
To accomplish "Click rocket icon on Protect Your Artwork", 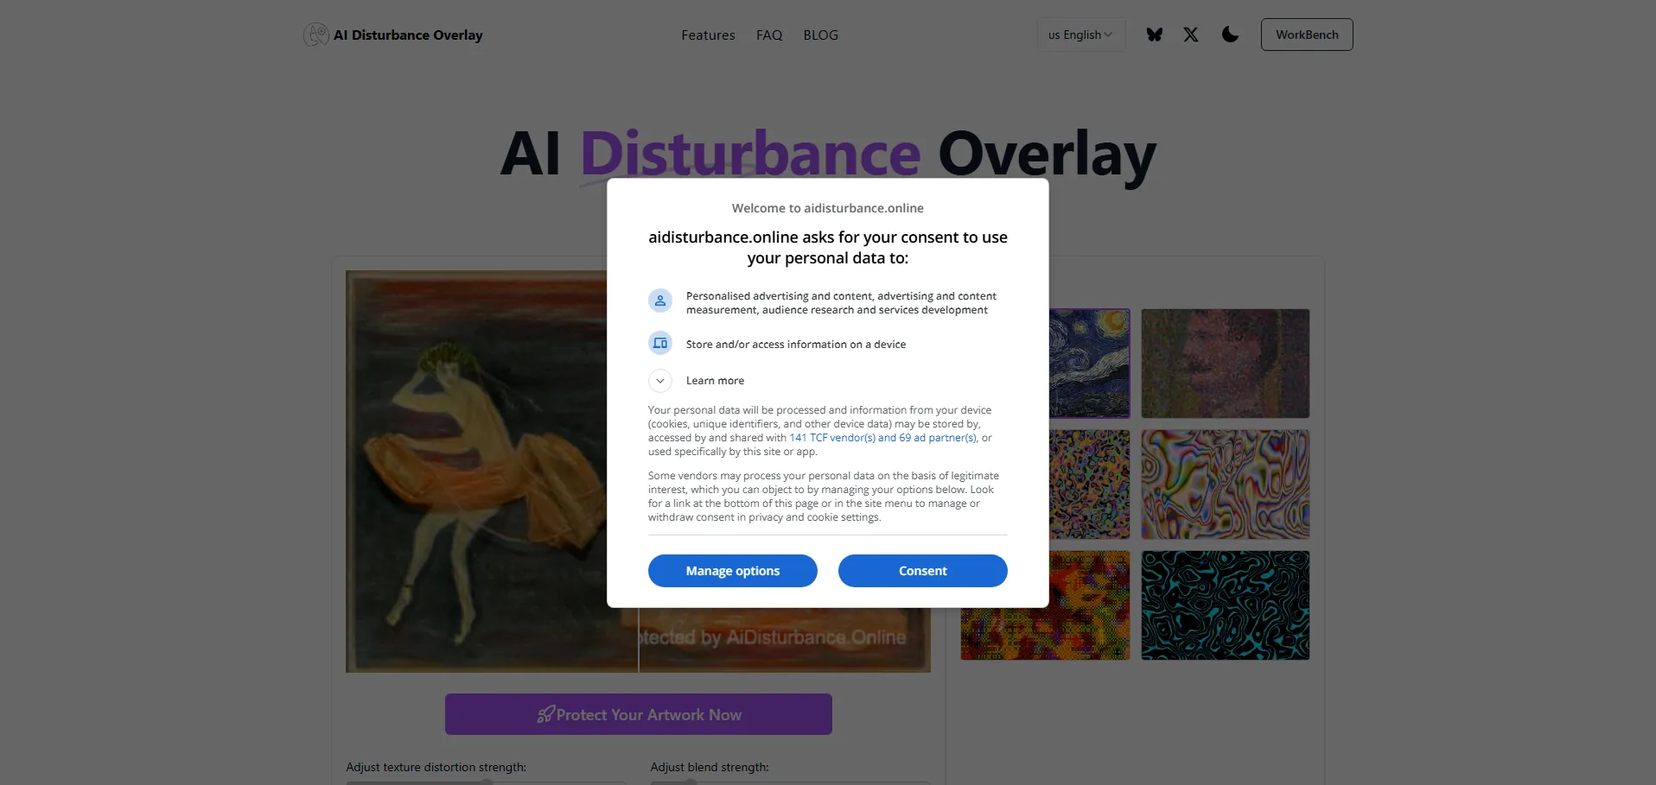I will pyautogui.click(x=545, y=714).
